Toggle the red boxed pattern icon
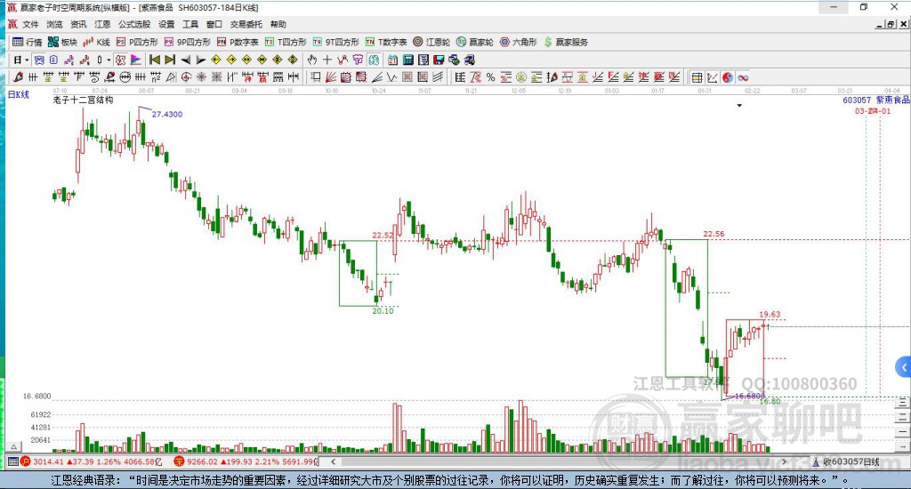This screenshot has height=489, width=911. (120, 60)
